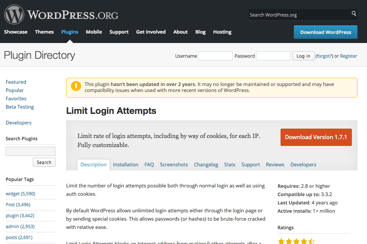
Task: Click the Log in button
Action: (x=303, y=56)
